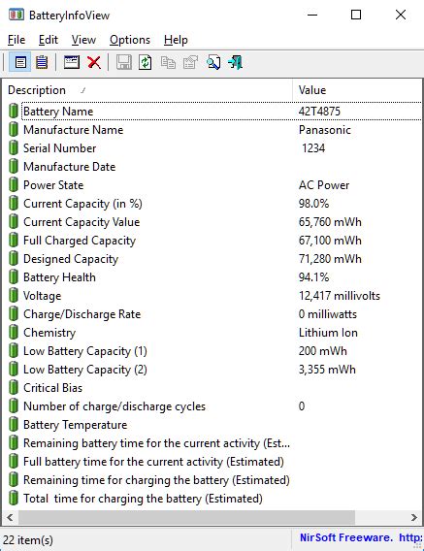The width and height of the screenshot is (424, 551).
Task: Click the Refresh toolbar icon
Action: coord(146,62)
